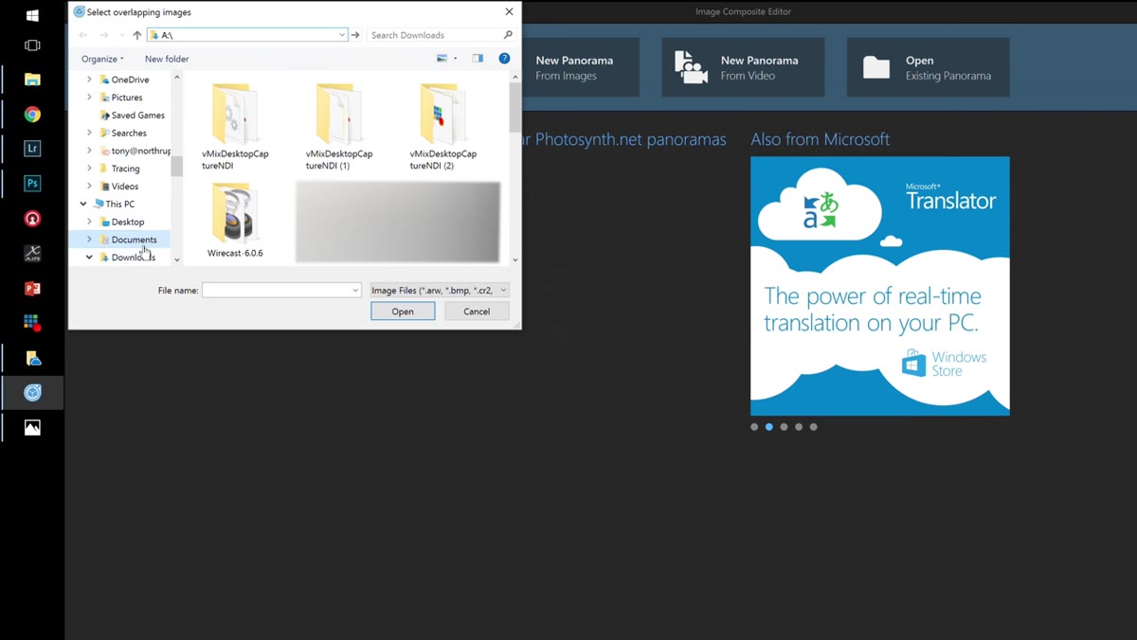Click the folder icon on Open tile

point(876,67)
